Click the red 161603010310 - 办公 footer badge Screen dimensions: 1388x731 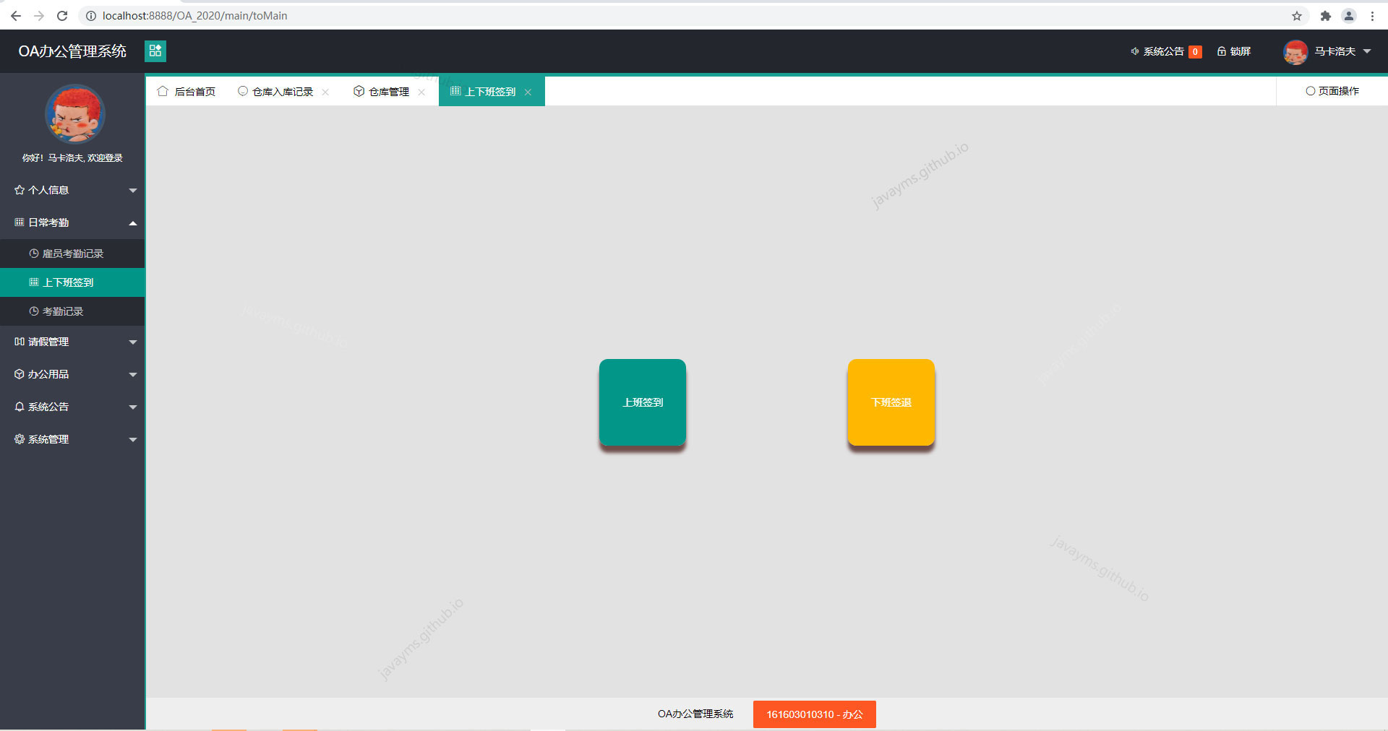(814, 714)
